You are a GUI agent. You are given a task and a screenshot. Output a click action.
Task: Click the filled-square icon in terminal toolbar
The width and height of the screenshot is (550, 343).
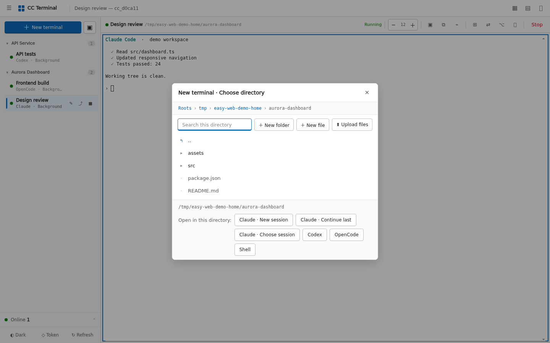coord(430,25)
